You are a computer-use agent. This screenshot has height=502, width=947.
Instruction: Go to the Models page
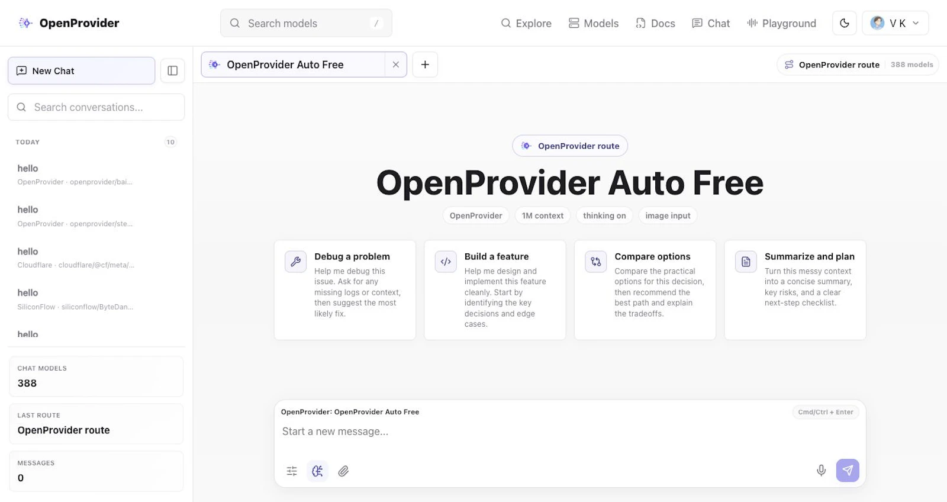[x=594, y=23]
